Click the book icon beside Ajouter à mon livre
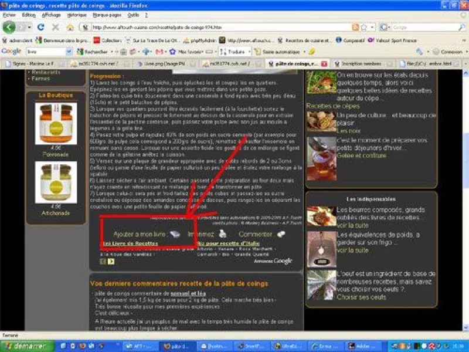The width and height of the screenshot is (469, 352). [x=176, y=234]
